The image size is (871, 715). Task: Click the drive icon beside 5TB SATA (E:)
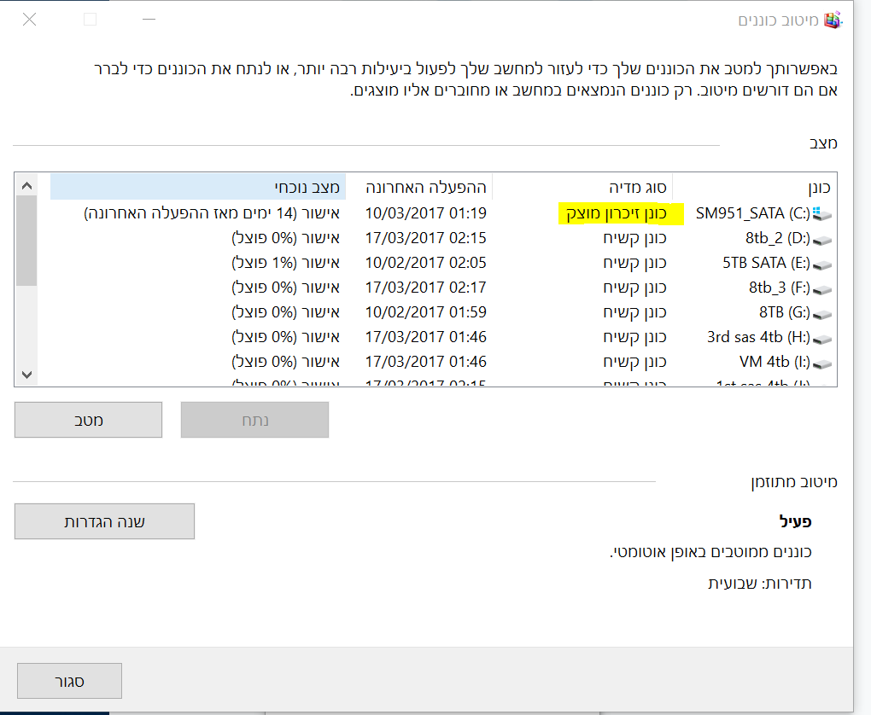pos(822,264)
